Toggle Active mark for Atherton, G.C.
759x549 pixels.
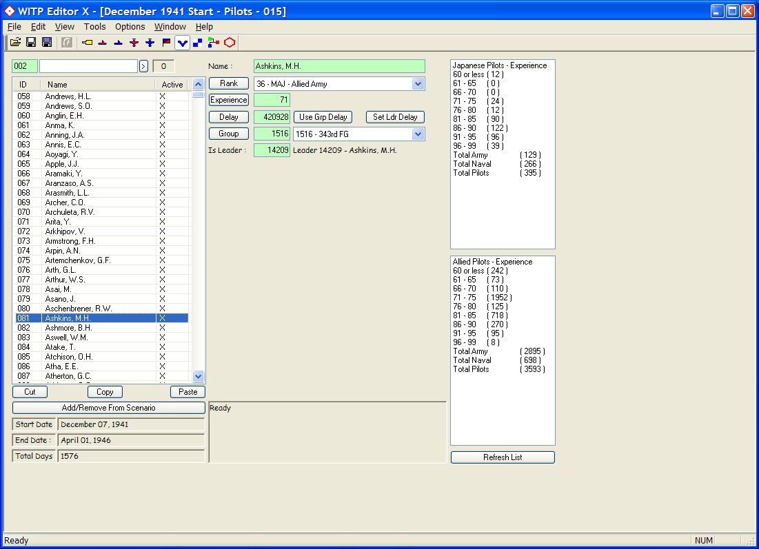coord(162,376)
